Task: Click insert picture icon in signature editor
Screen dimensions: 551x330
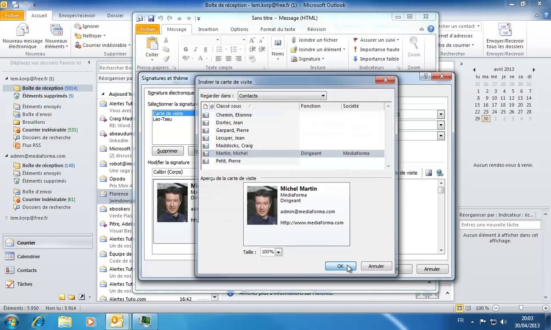Action: pos(429,173)
